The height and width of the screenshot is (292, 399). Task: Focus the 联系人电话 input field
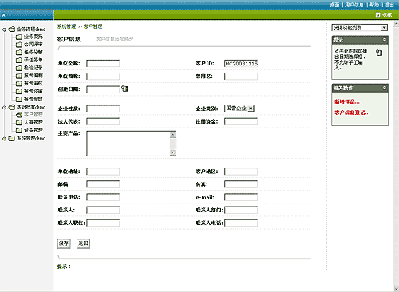241,223
